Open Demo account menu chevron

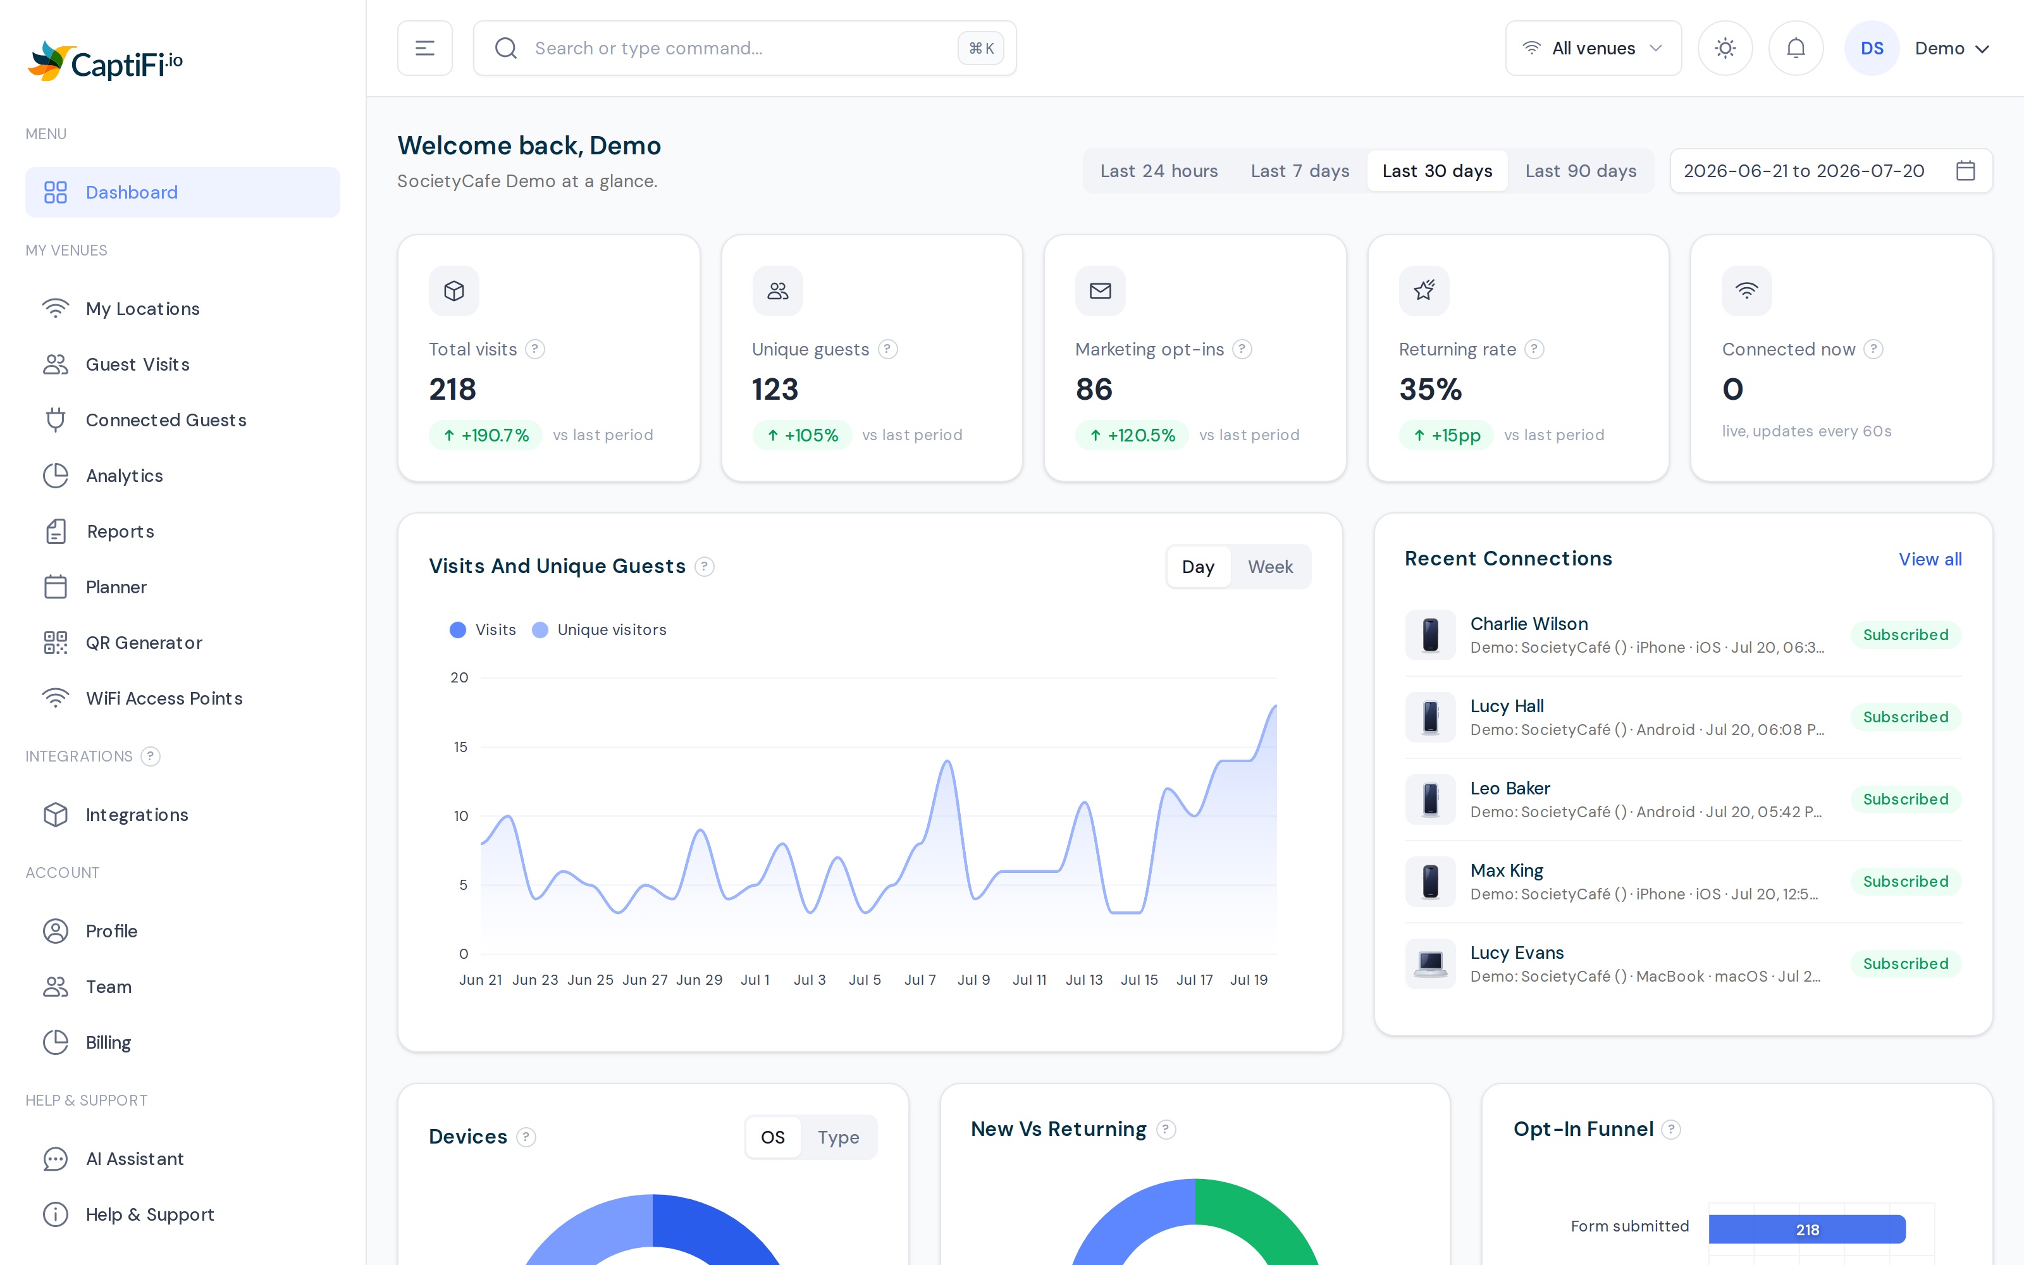coord(1982,49)
